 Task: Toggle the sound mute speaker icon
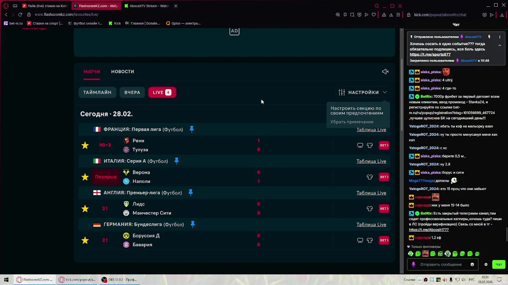point(385,72)
